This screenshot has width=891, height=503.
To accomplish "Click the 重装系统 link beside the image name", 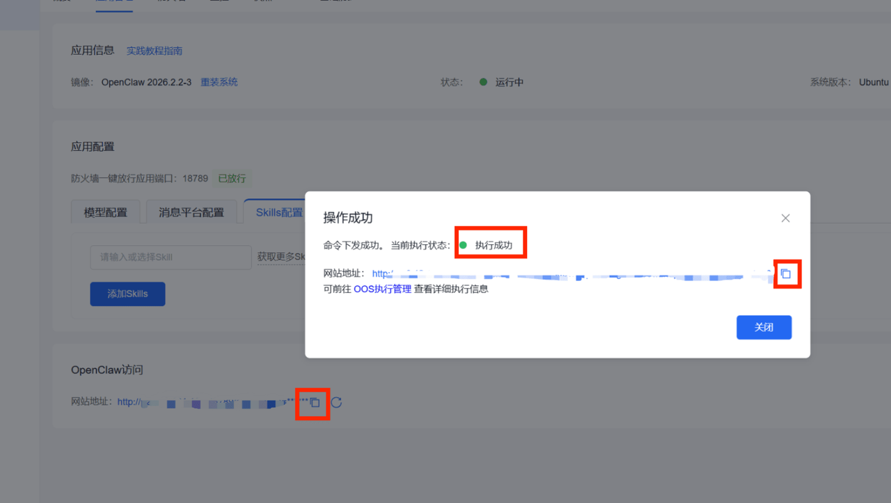I will pyautogui.click(x=219, y=82).
